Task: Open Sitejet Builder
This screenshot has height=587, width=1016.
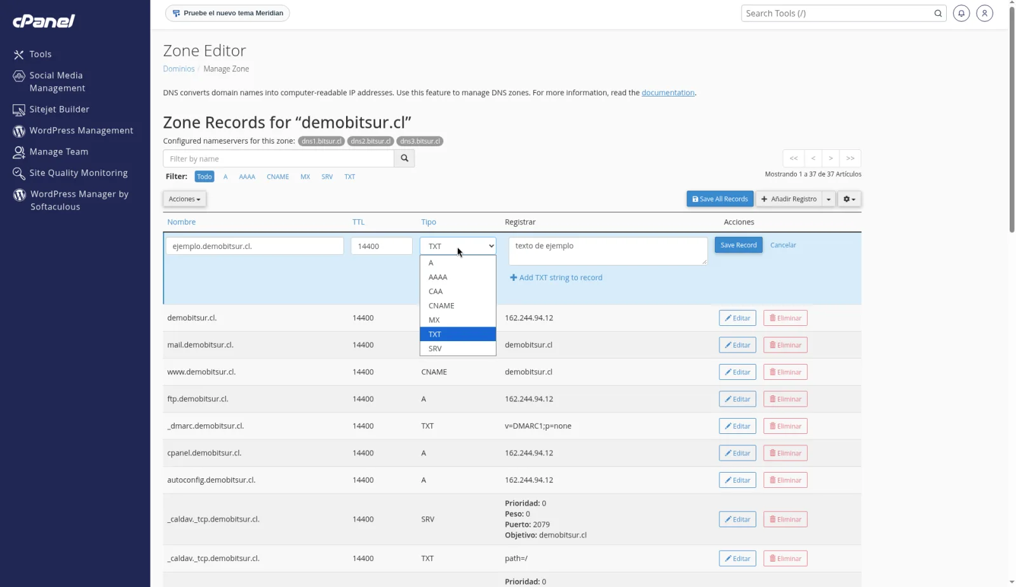Action: (x=51, y=109)
